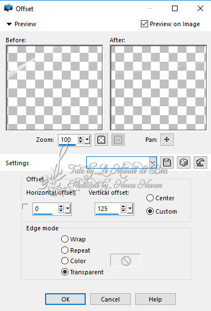Viewport: 211px width, 311px height.
Task: Click the OK button
Action: click(x=65, y=299)
